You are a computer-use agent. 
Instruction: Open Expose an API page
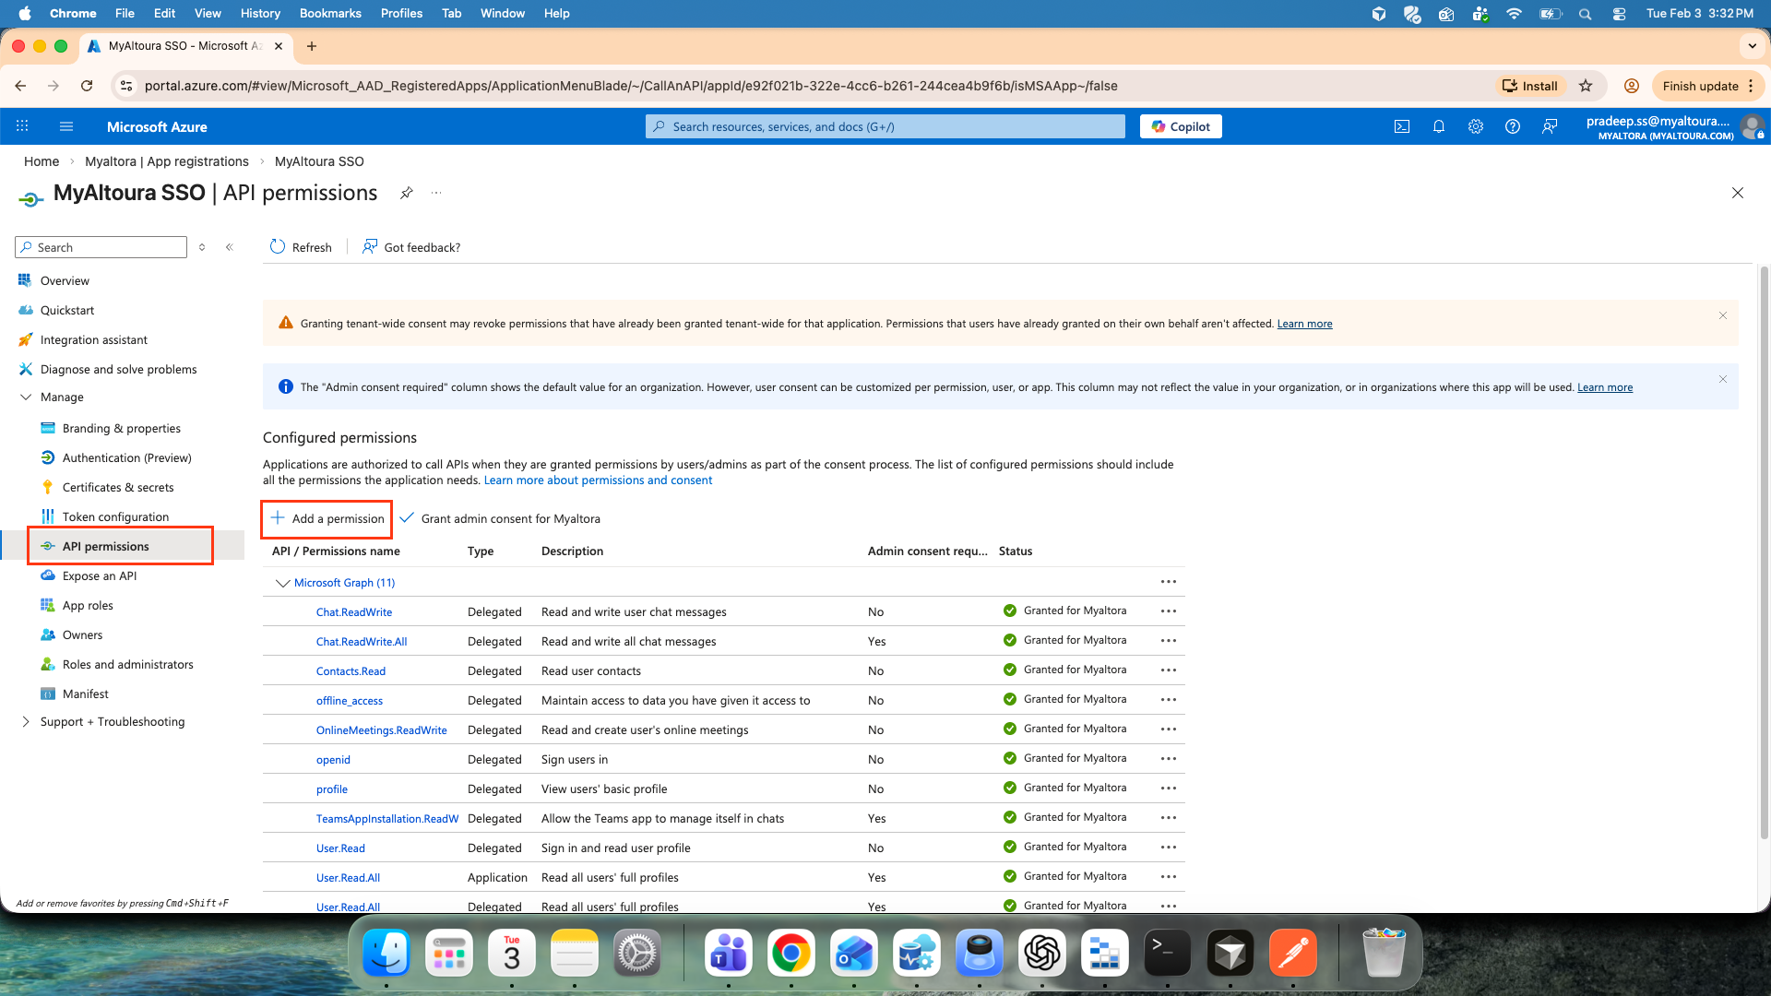(100, 575)
